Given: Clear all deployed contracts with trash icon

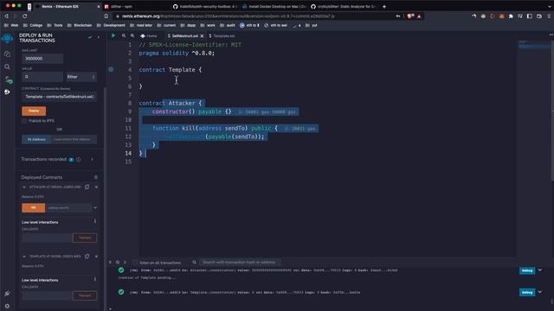Looking at the screenshot, I should (96, 177).
